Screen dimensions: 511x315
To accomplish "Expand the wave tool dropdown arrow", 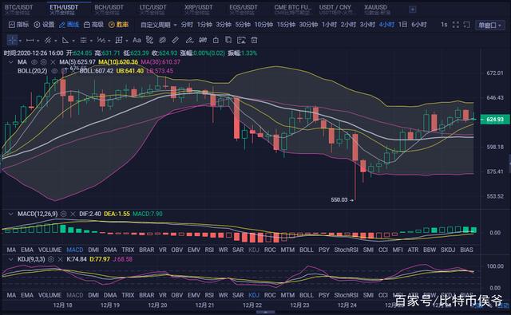I will coord(109,41).
